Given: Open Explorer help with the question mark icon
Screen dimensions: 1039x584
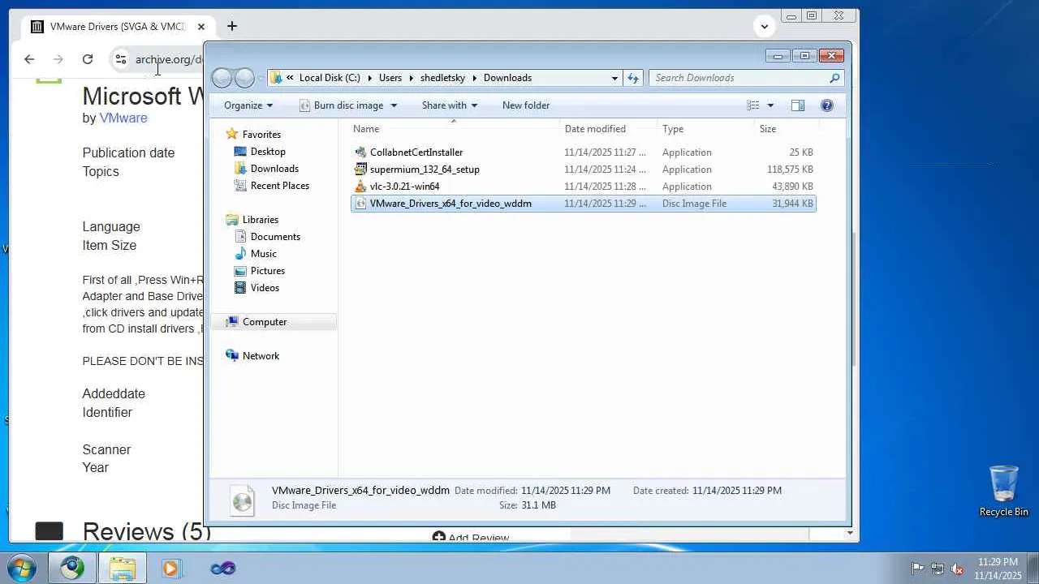Looking at the screenshot, I should (827, 105).
